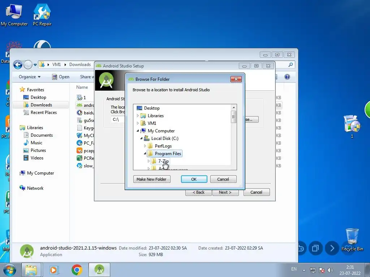Select Network in navigation pane

click(x=35, y=188)
